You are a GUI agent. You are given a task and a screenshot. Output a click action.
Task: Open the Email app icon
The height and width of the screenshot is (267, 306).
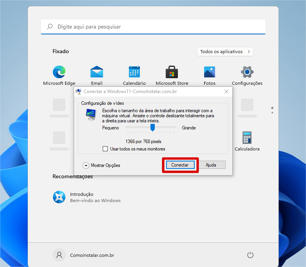coord(97,72)
